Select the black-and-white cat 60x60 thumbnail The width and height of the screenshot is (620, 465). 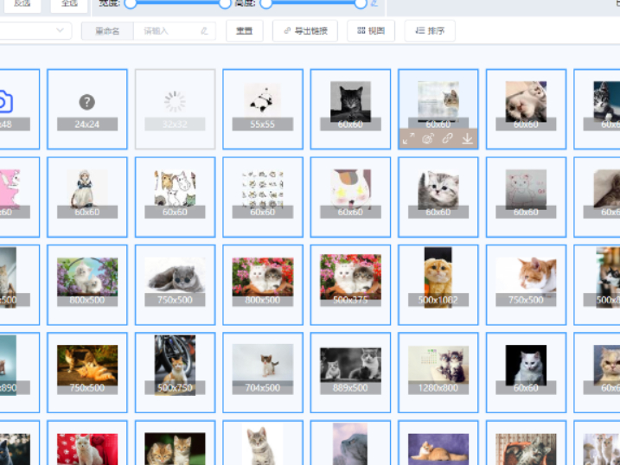point(351,110)
